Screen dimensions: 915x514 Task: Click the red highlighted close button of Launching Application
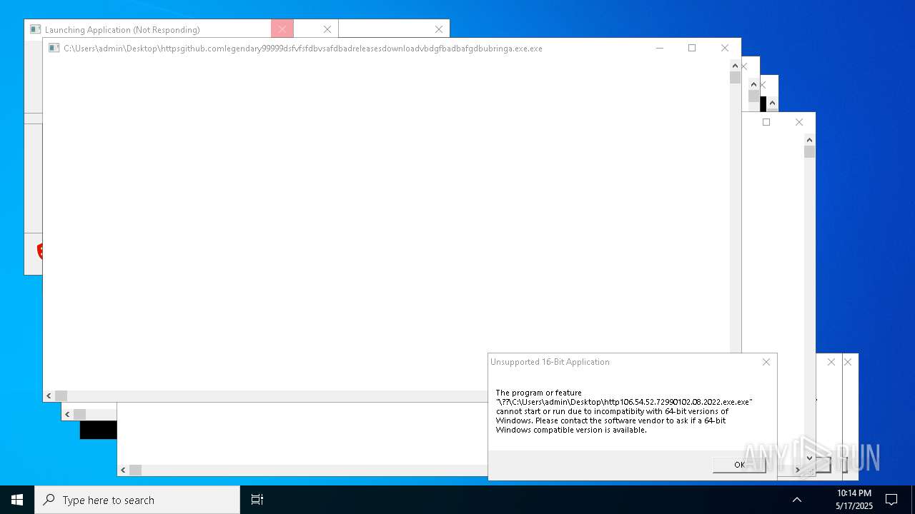(x=282, y=29)
